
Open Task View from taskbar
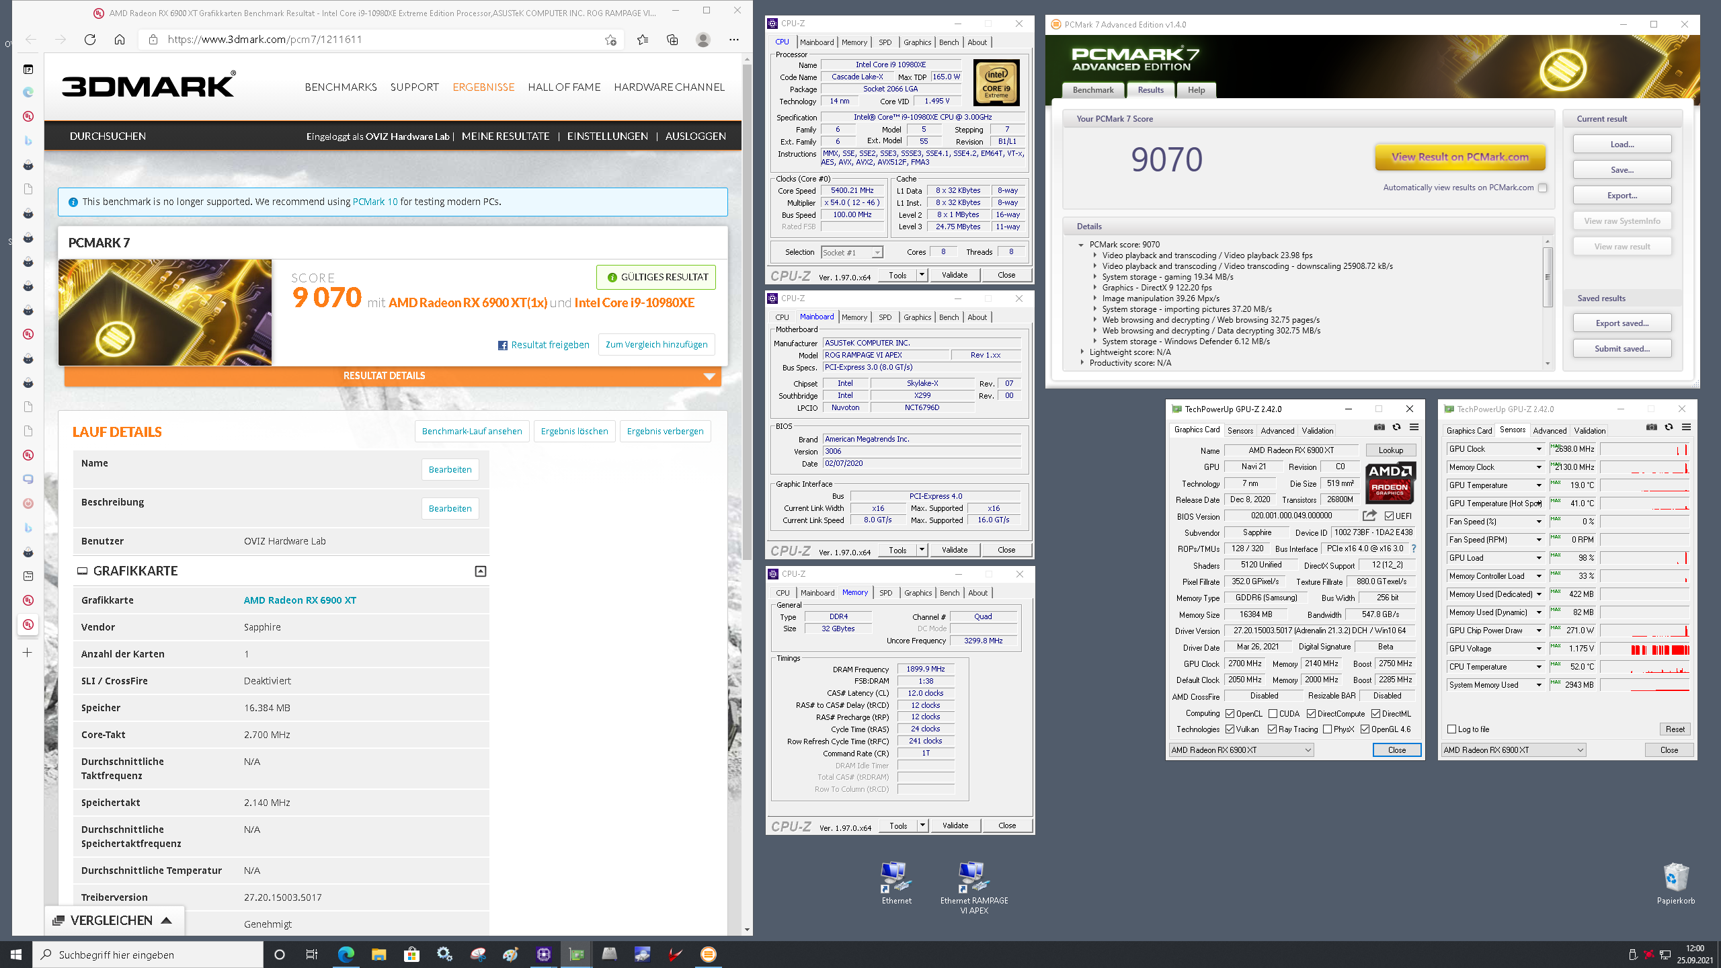point(311,955)
